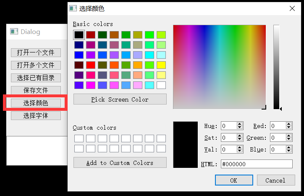Increase Hue with the up arrow

[240, 124]
